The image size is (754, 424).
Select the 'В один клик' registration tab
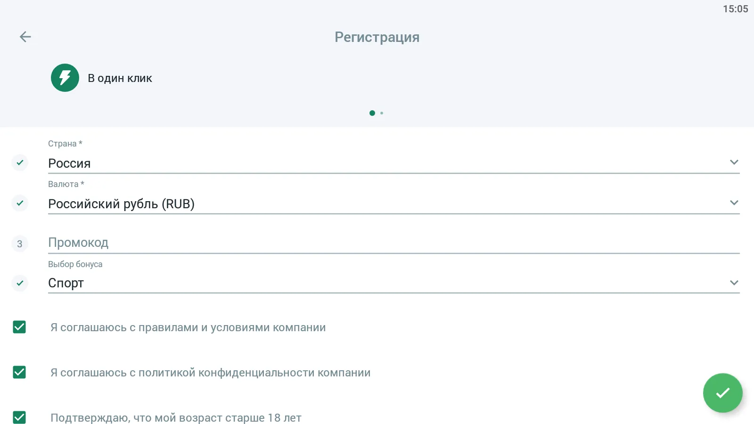click(x=120, y=78)
